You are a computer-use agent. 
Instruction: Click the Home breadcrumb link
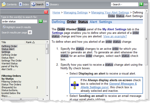(56, 12)
